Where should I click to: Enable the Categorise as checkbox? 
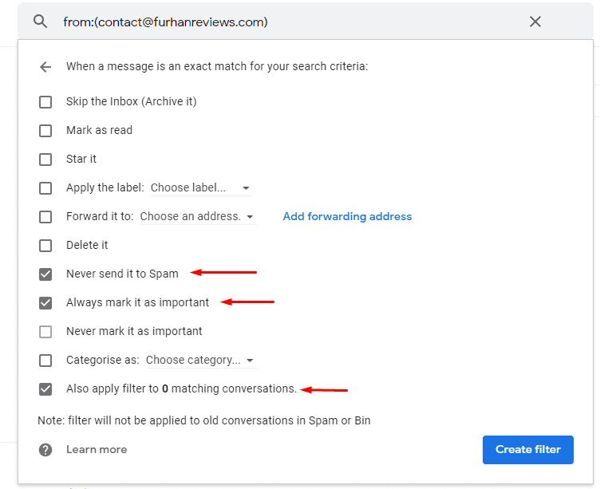pos(45,361)
